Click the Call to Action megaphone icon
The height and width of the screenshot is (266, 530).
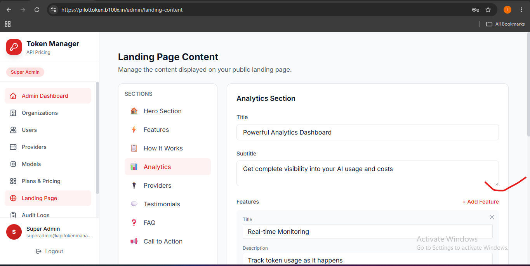pos(134,241)
